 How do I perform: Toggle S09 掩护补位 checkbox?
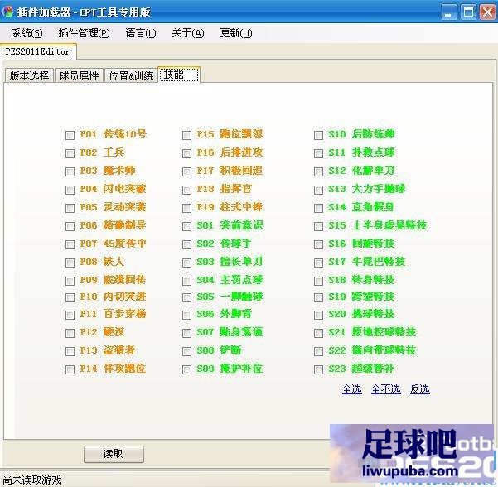pos(186,369)
